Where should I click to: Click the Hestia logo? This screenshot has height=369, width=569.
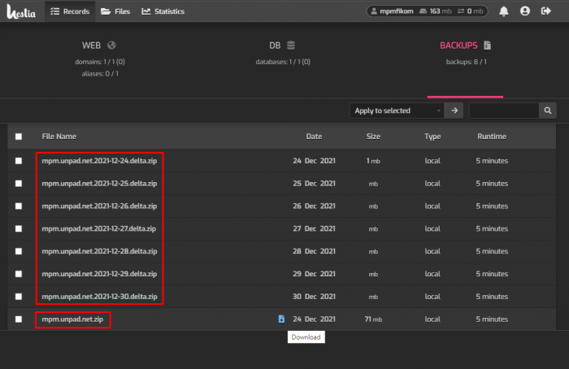click(x=21, y=11)
